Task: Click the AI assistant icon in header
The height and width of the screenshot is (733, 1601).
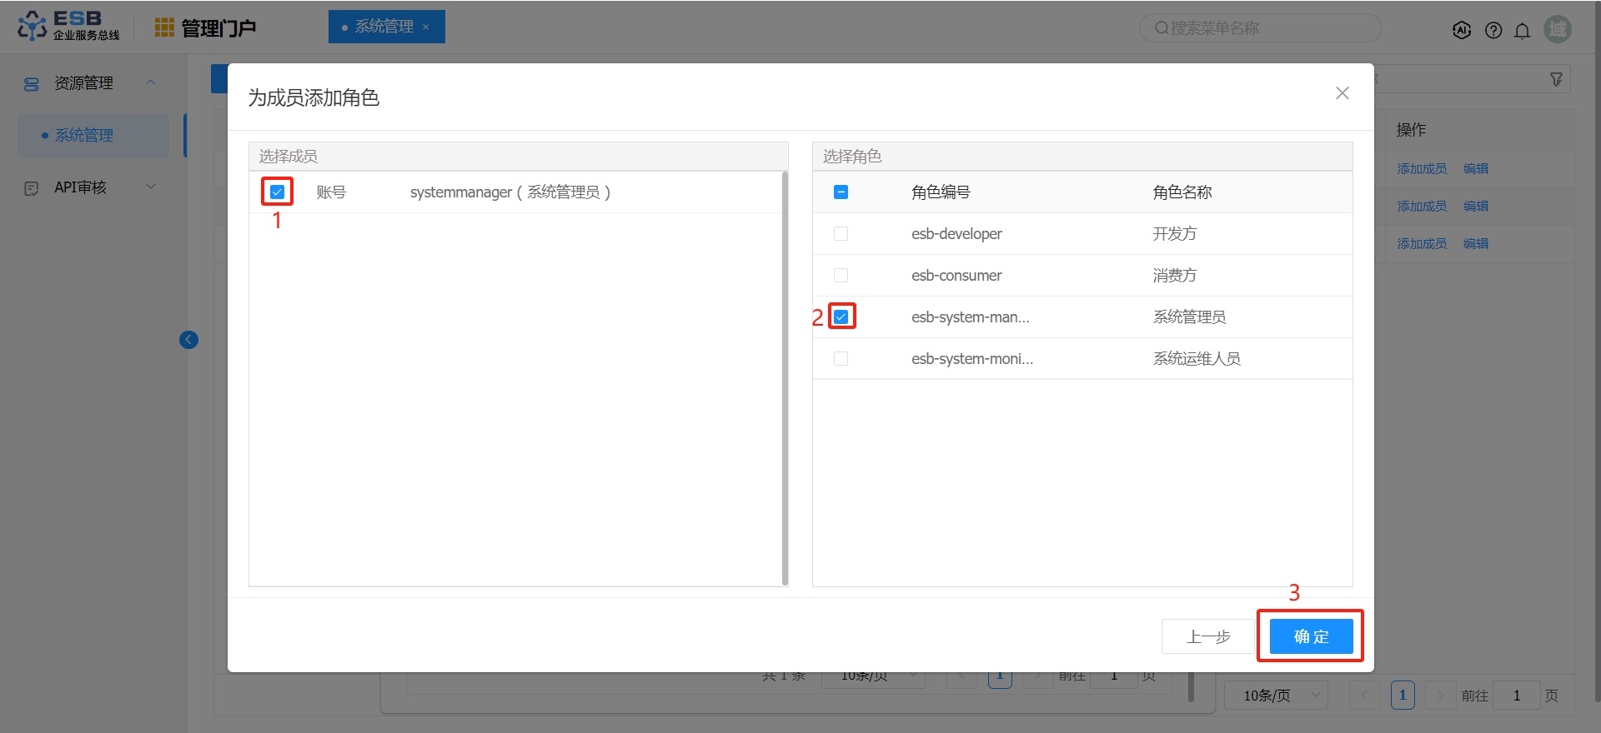Action: pyautogui.click(x=1461, y=30)
